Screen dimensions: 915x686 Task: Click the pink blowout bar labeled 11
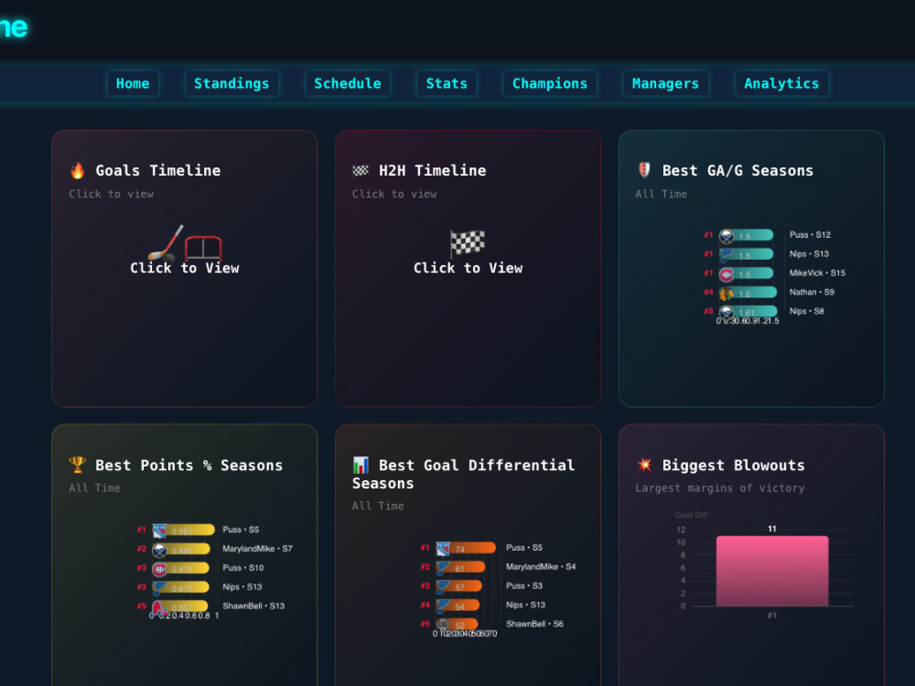772,571
